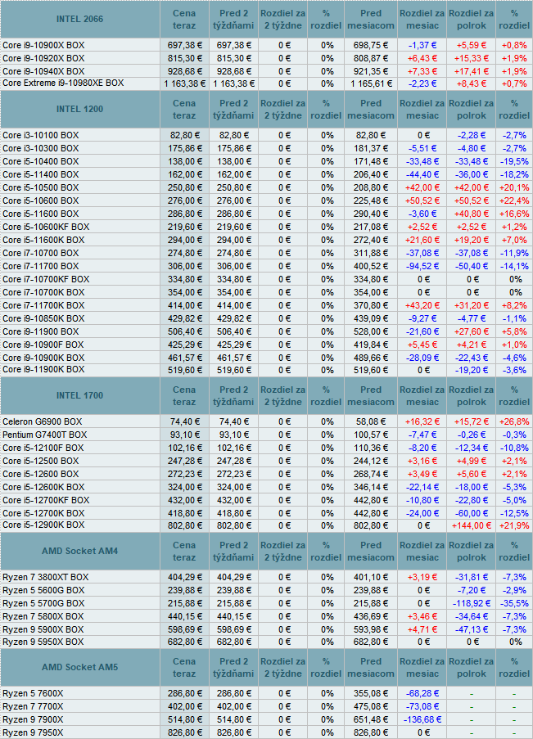Select the Ryzen 5 5600G BOX product

[43, 591]
